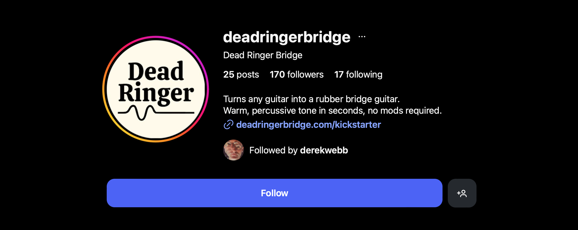This screenshot has height=230, width=578.
Task: Open the Dead Ringer profile picture story
Action: pos(156,89)
